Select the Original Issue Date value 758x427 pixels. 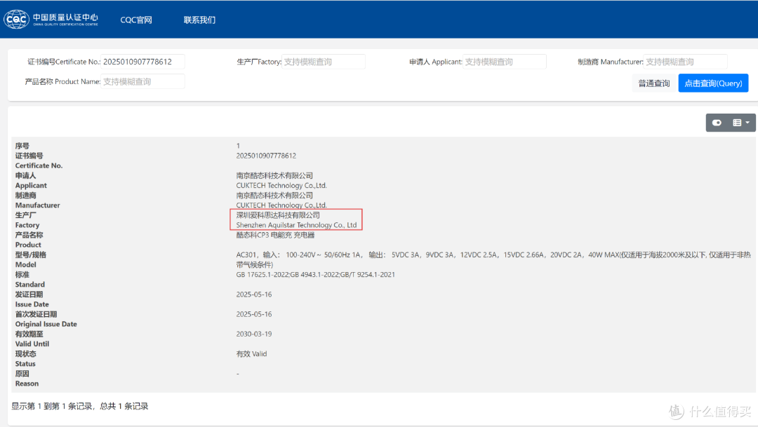point(254,314)
